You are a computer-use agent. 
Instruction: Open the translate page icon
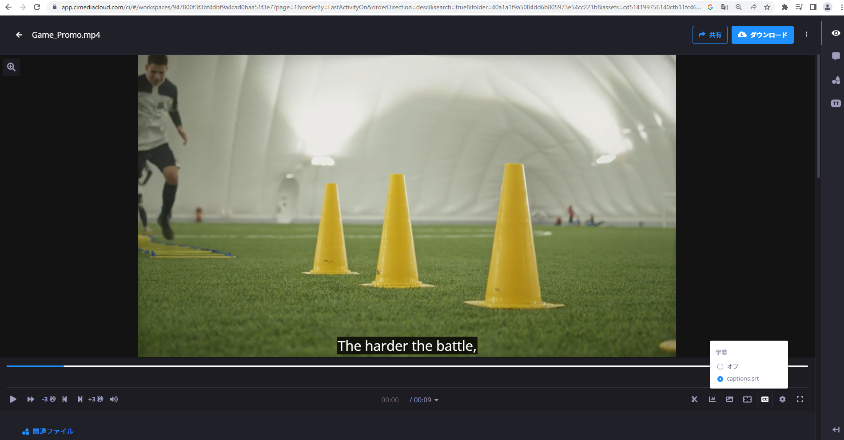click(725, 7)
